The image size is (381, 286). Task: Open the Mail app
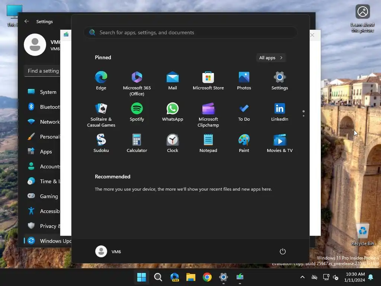pos(173,81)
